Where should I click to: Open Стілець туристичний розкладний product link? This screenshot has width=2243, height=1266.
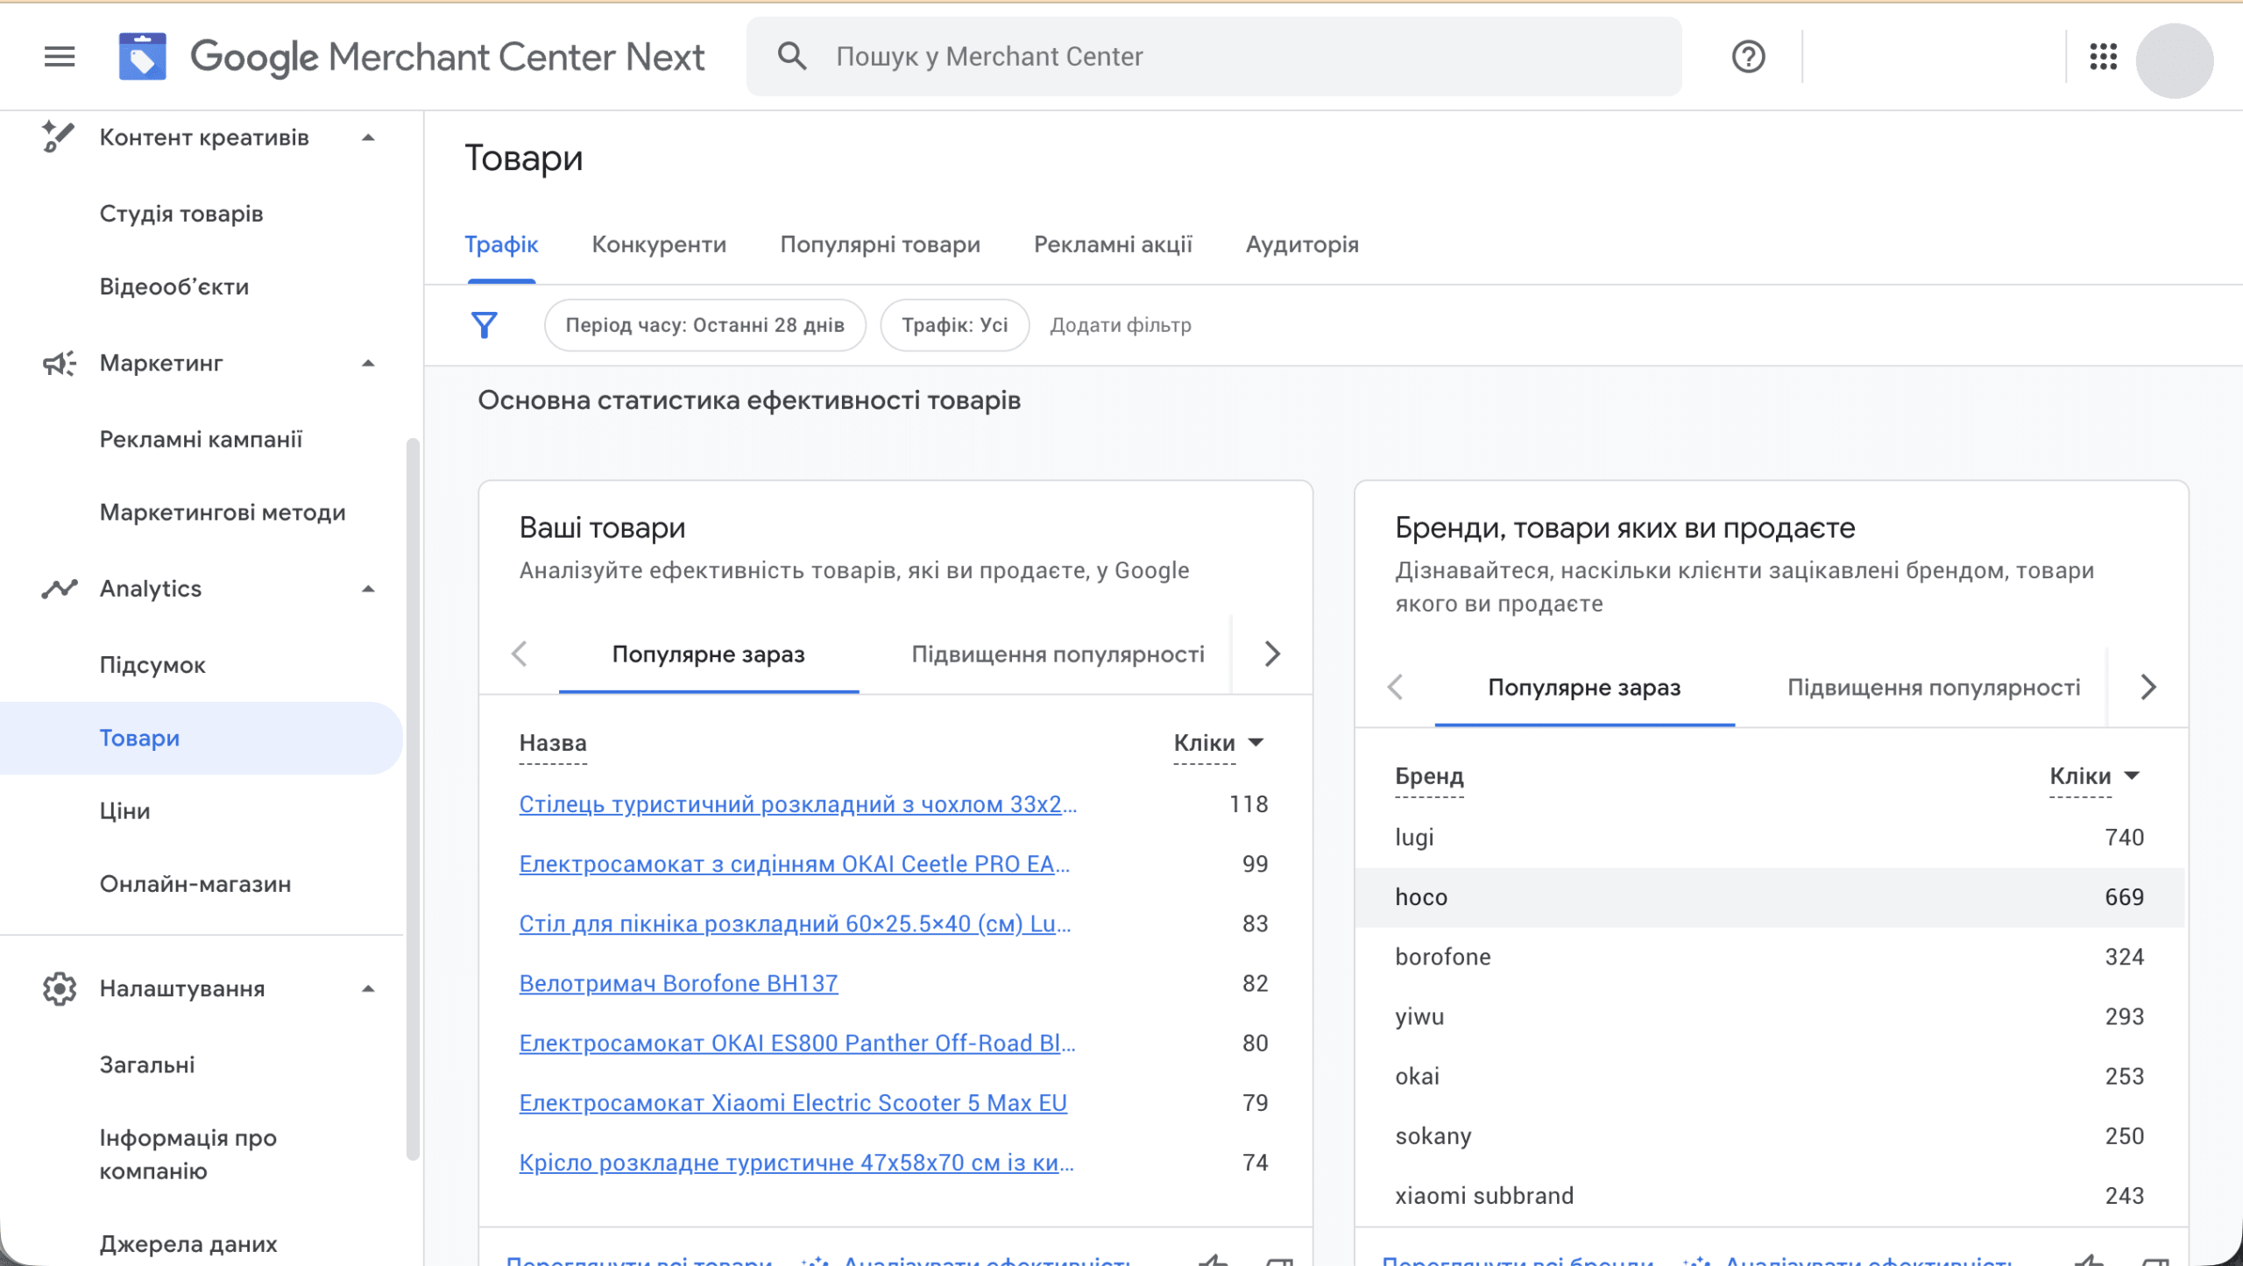[798, 804]
